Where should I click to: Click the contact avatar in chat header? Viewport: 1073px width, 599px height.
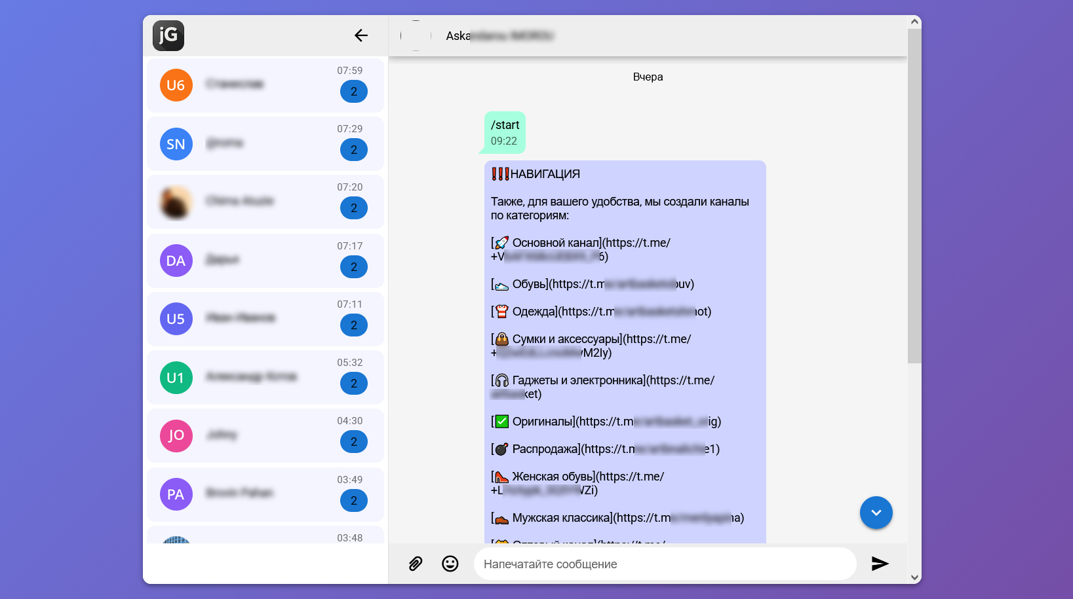416,36
